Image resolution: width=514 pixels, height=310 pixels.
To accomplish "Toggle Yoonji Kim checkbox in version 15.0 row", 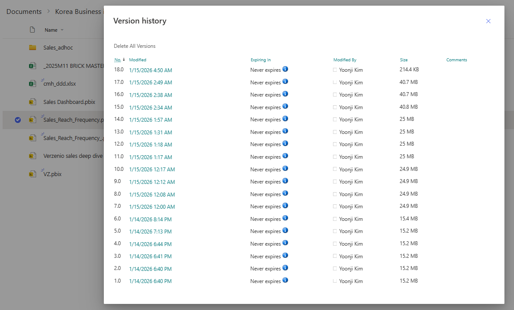I will 335,107.
